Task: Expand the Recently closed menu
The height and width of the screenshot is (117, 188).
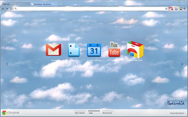Action: (178, 113)
